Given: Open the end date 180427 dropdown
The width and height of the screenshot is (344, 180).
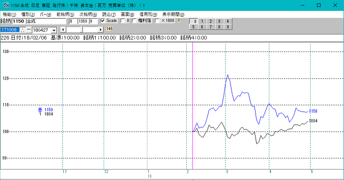Looking at the screenshot, I should (x=54, y=30).
